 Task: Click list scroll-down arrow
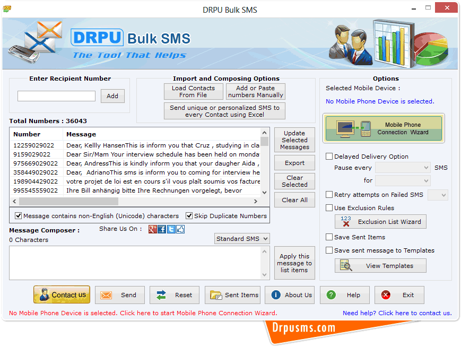(x=265, y=192)
